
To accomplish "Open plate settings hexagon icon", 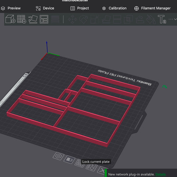I will click(x=58, y=156).
